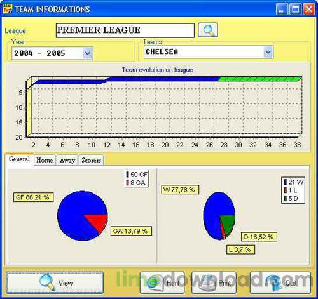Minimize the Team Informations window
This screenshot has width=318, height=299.
(282, 9)
